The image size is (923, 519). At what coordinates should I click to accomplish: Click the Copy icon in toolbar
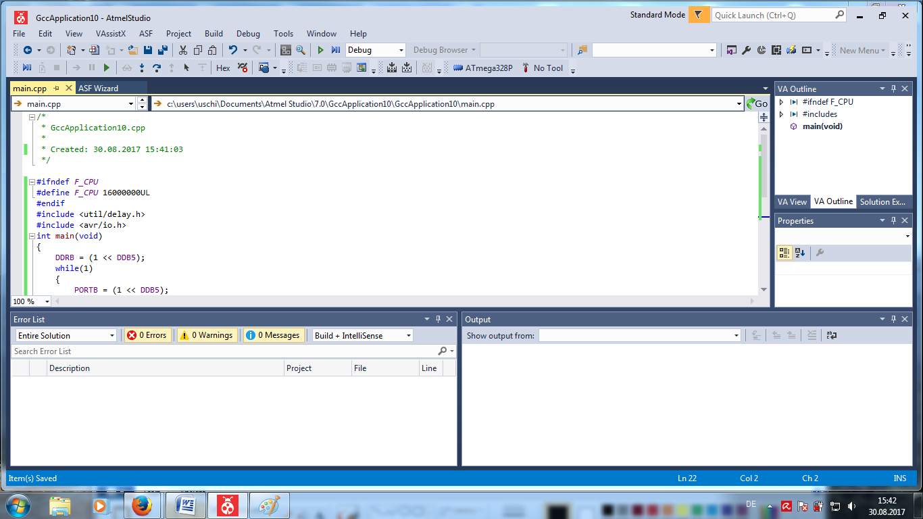pyautogui.click(x=198, y=50)
